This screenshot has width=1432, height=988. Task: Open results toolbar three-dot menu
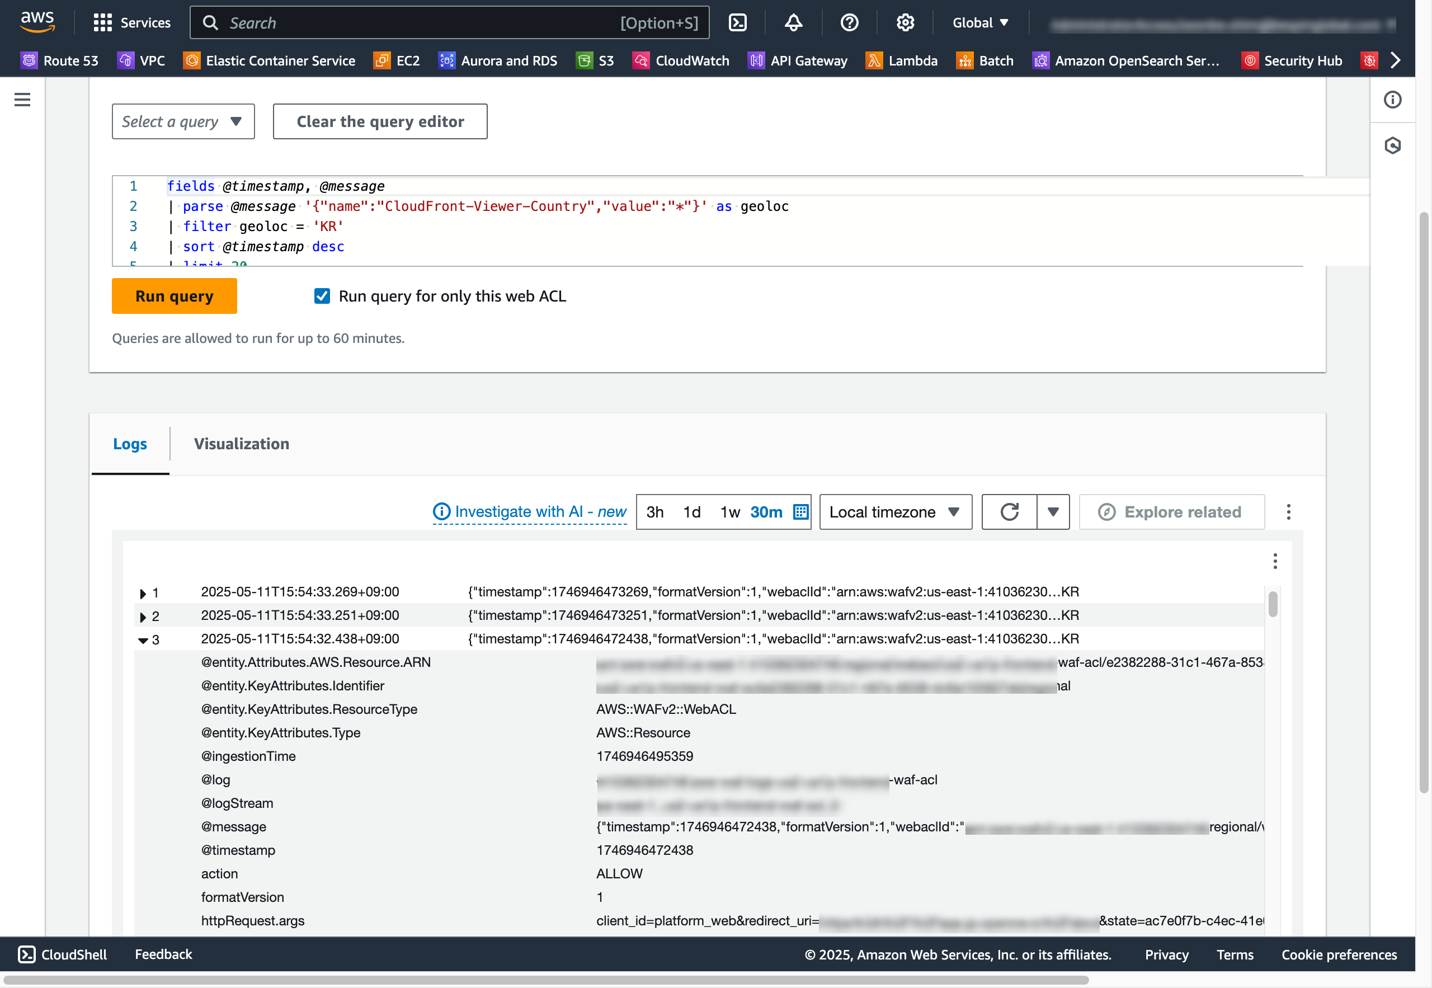(1288, 512)
